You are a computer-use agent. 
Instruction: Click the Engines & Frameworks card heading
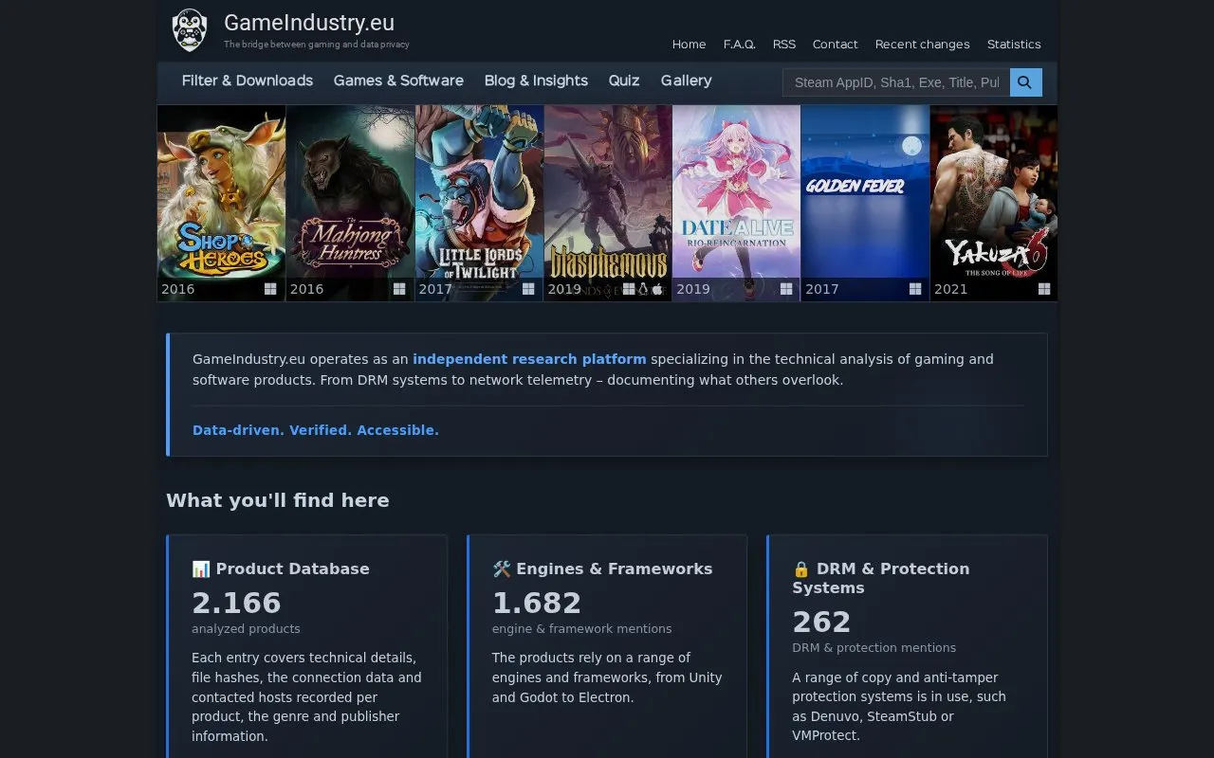[x=602, y=568]
